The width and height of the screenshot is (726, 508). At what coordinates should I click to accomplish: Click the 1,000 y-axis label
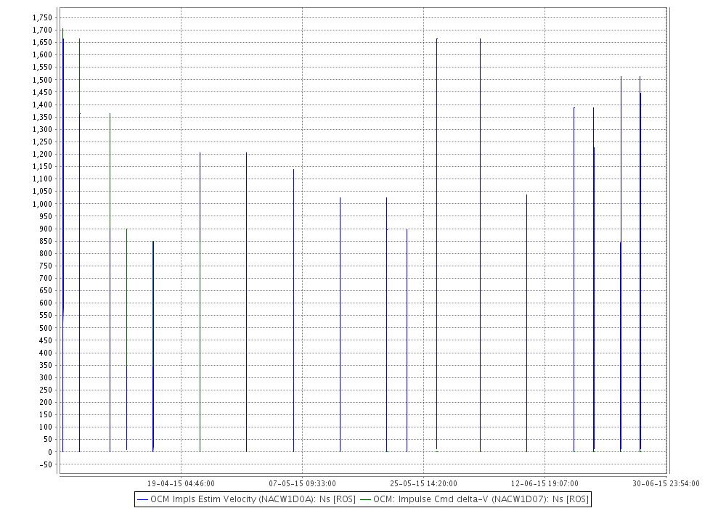tap(42, 204)
